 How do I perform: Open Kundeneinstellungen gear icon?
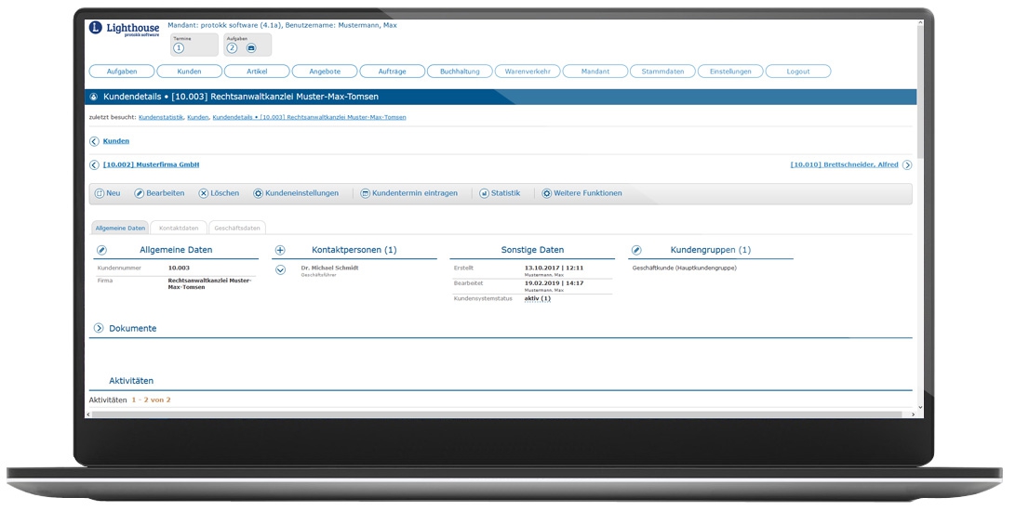click(259, 193)
